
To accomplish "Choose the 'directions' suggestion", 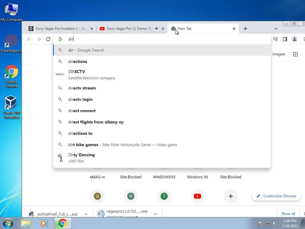I will (162, 61).
